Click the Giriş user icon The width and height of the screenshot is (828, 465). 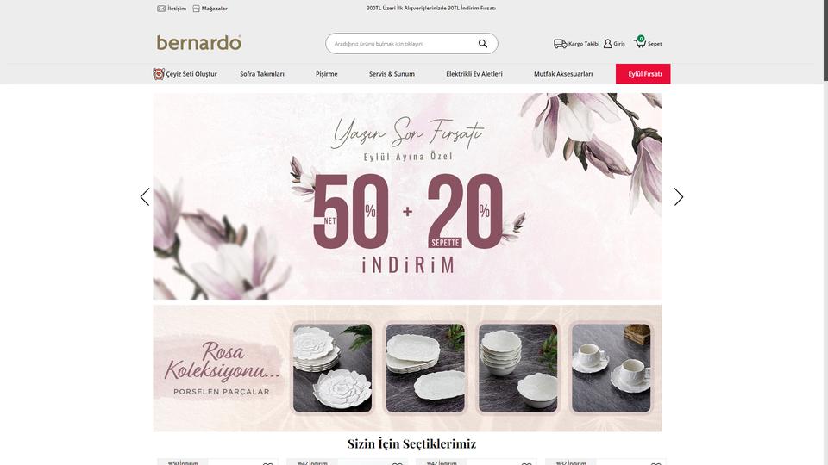[x=607, y=44]
